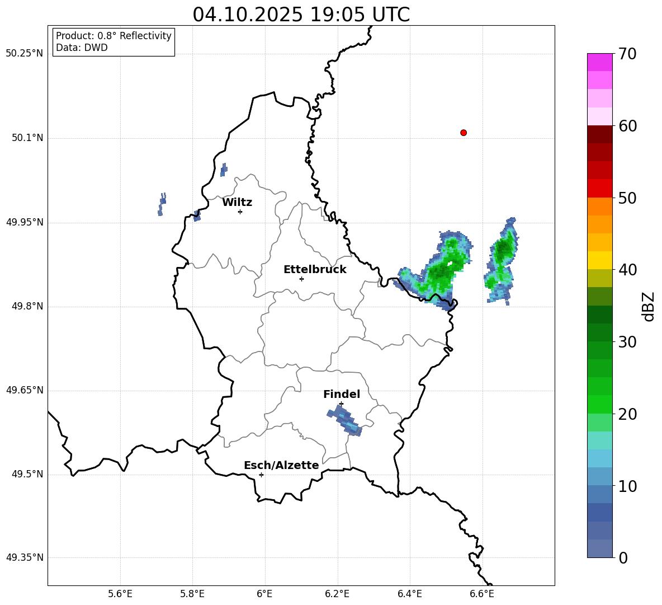Click the Wiltz city label

click(x=237, y=203)
